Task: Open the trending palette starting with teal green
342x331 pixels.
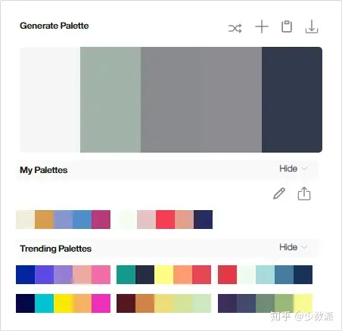Action: (163, 274)
